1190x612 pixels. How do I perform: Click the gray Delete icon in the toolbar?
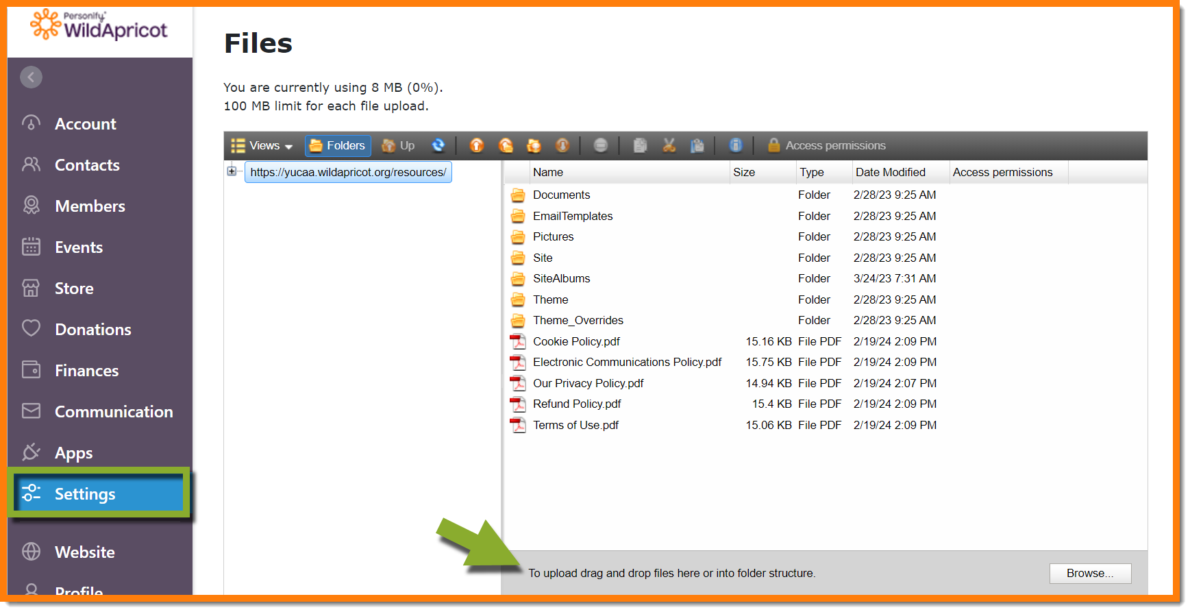pyautogui.click(x=600, y=145)
